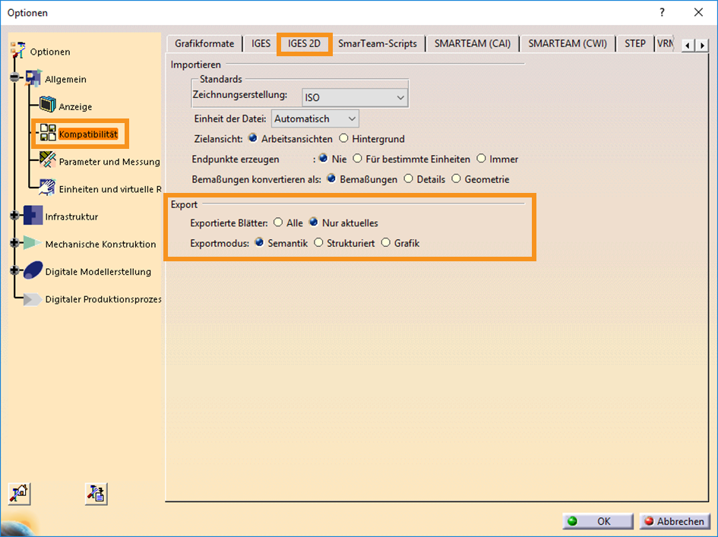The height and width of the screenshot is (537, 718).
Task: Click the Digitale Modellerstellung category icon
Action: 33,271
